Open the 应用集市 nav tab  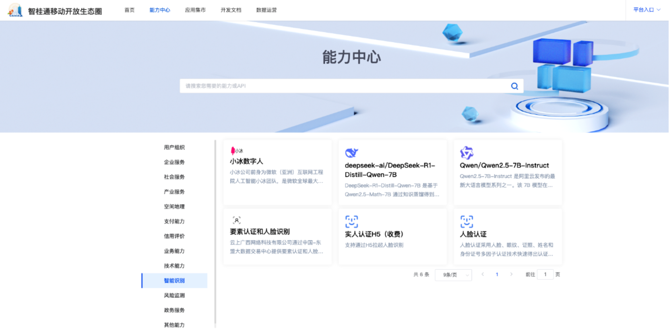pos(195,10)
